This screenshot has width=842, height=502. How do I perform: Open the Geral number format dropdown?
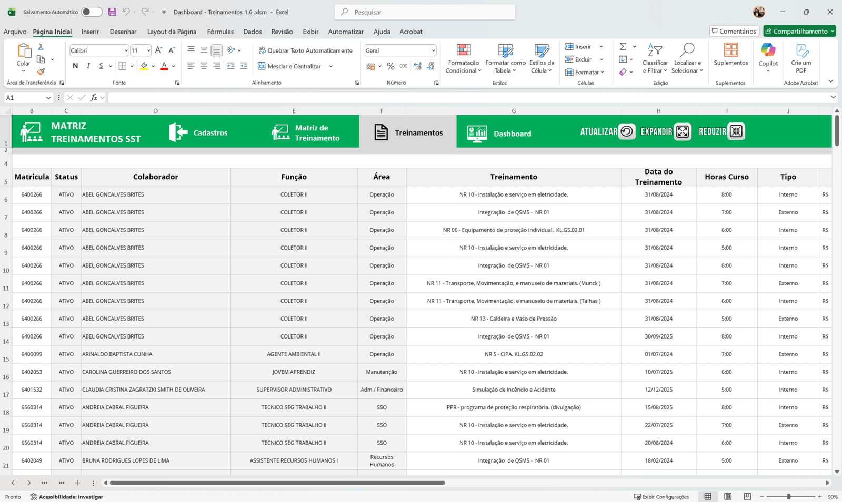click(x=433, y=50)
